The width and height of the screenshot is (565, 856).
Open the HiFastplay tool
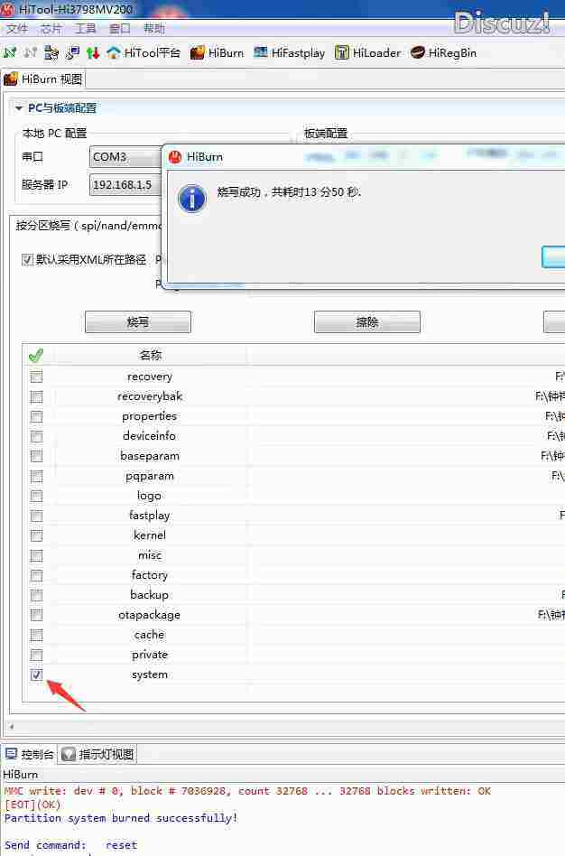coord(290,53)
